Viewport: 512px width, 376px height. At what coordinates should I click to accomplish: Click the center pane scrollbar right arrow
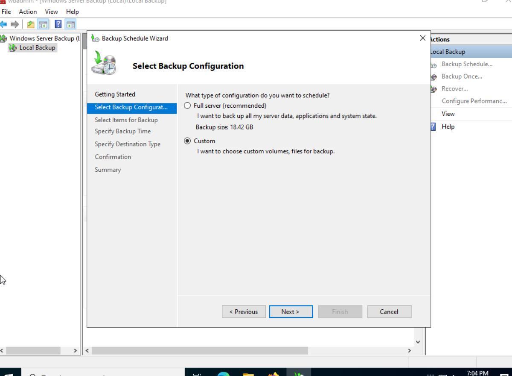409,350
